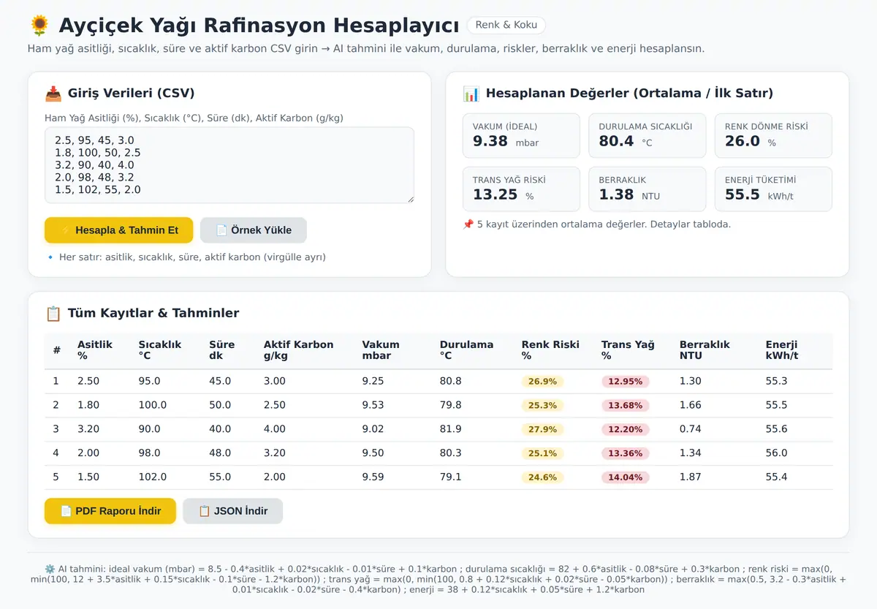This screenshot has height=609, width=877.
Task: Click the Renk & Koku badge
Action: coord(506,25)
